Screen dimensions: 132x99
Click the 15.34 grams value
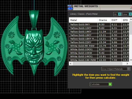103,42
